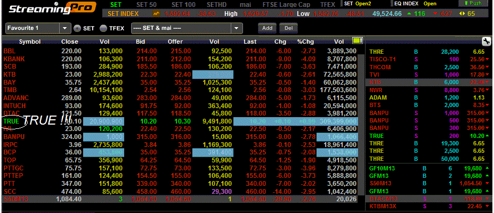
Task: Select the KTB symbol in watchlist
Action: point(10,75)
